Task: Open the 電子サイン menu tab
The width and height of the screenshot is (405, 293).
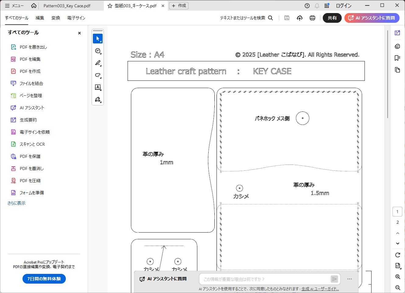Action: click(x=76, y=18)
